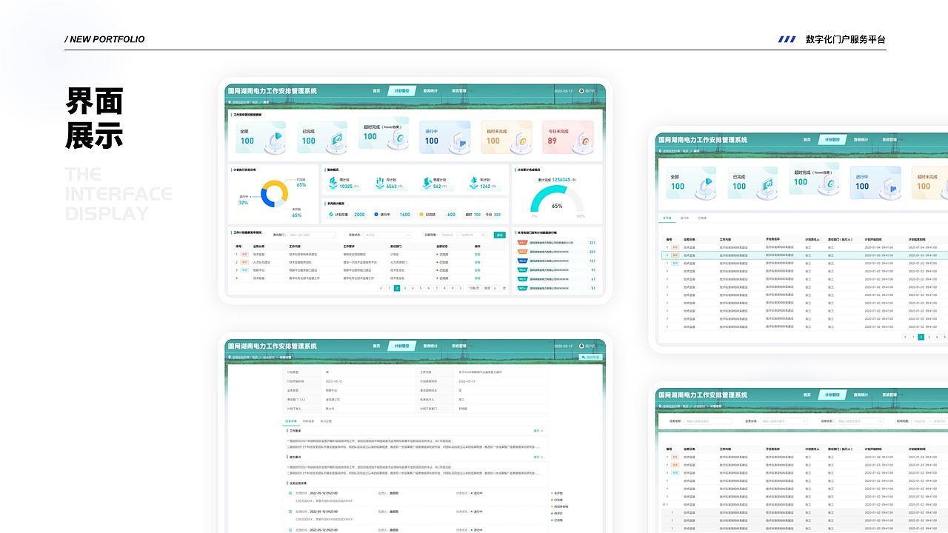This screenshot has width=948, height=533.
Task: Click yellow 已完成 600 icon in monthly statistics
Action: click(421, 215)
